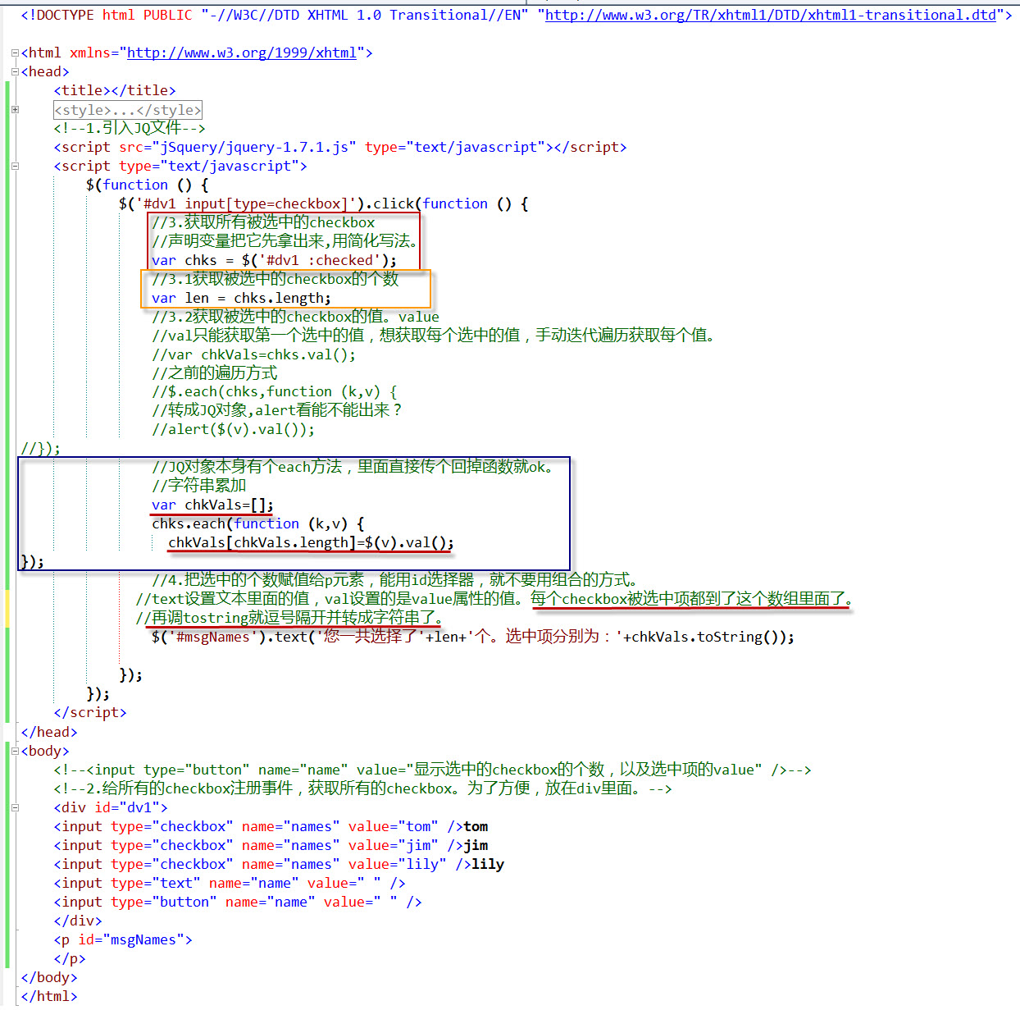
Task: Click the input type="text" line
Action: 230,883
